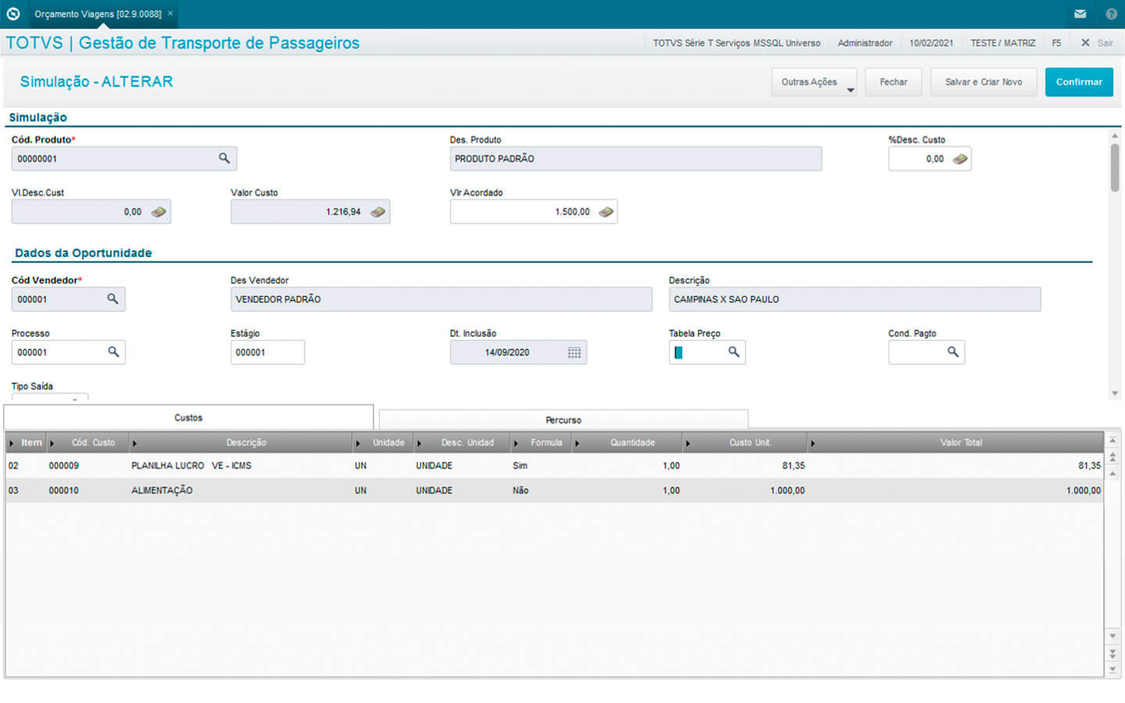The width and height of the screenshot is (1125, 703).
Task: Expand the Outras Ações dropdown
Action: pos(813,82)
